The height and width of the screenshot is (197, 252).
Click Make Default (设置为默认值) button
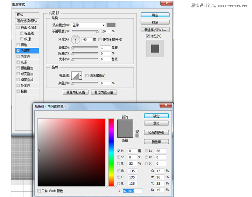click(x=76, y=92)
